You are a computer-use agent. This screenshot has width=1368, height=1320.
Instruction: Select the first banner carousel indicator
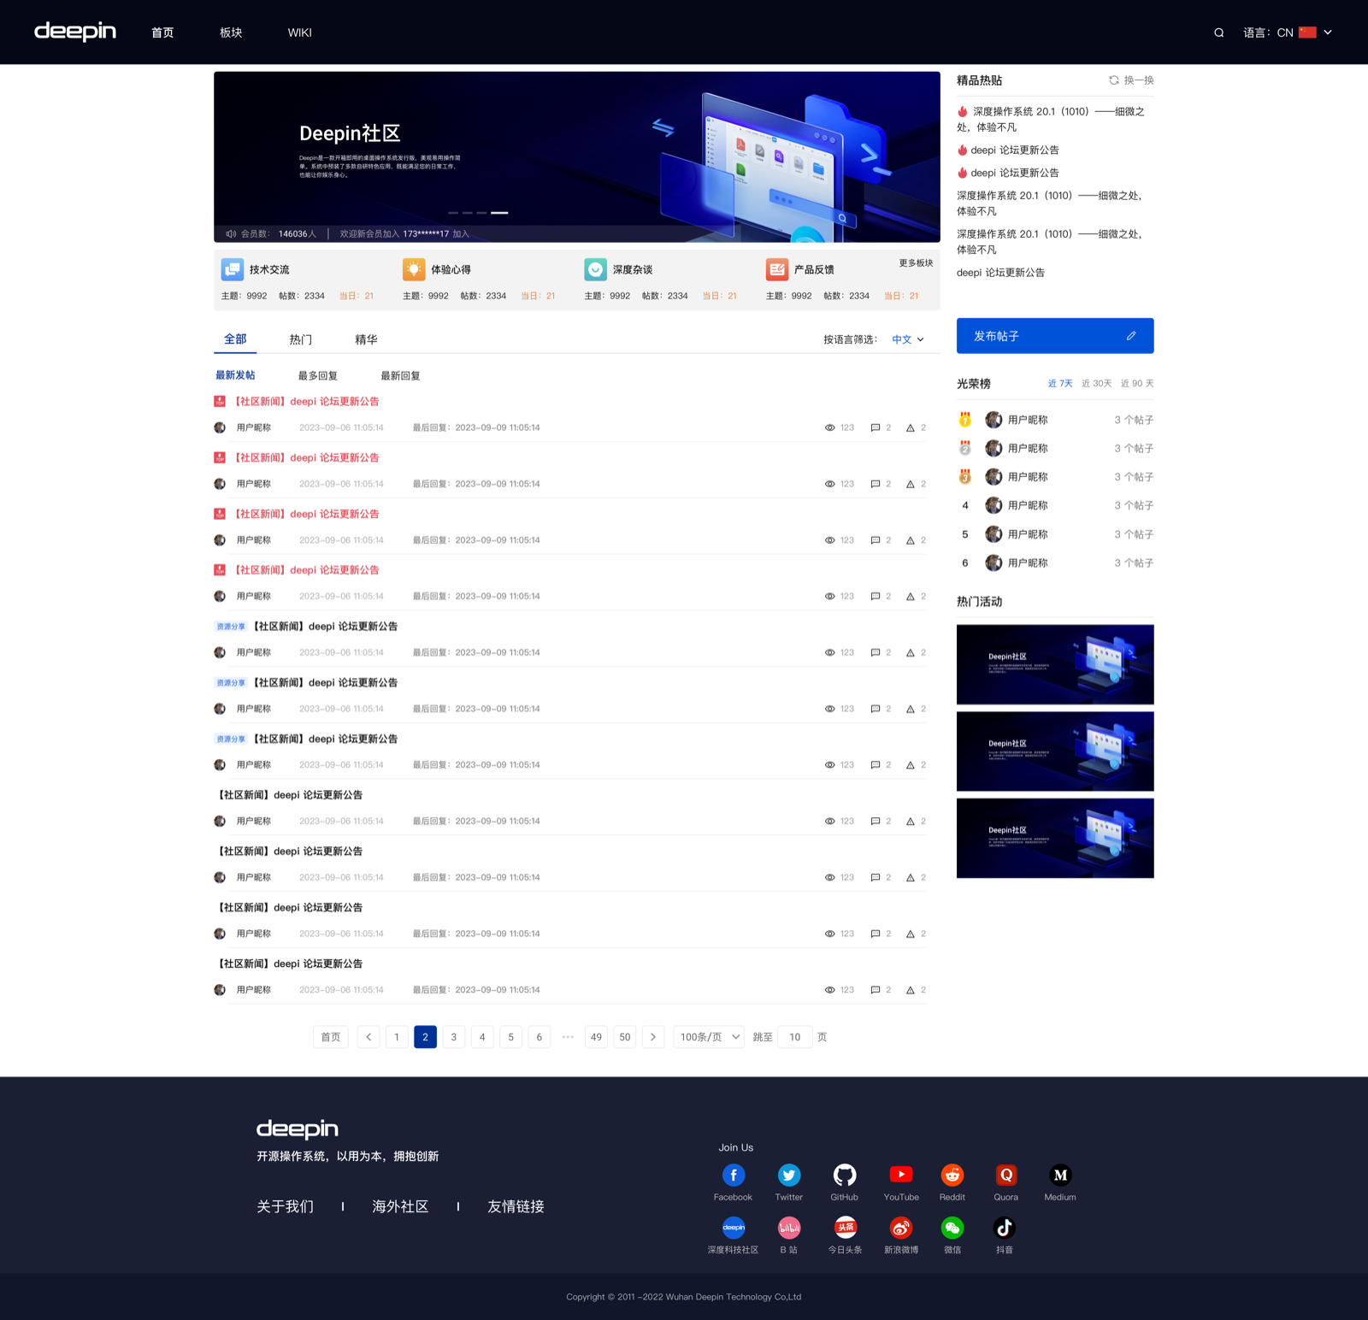(x=453, y=213)
